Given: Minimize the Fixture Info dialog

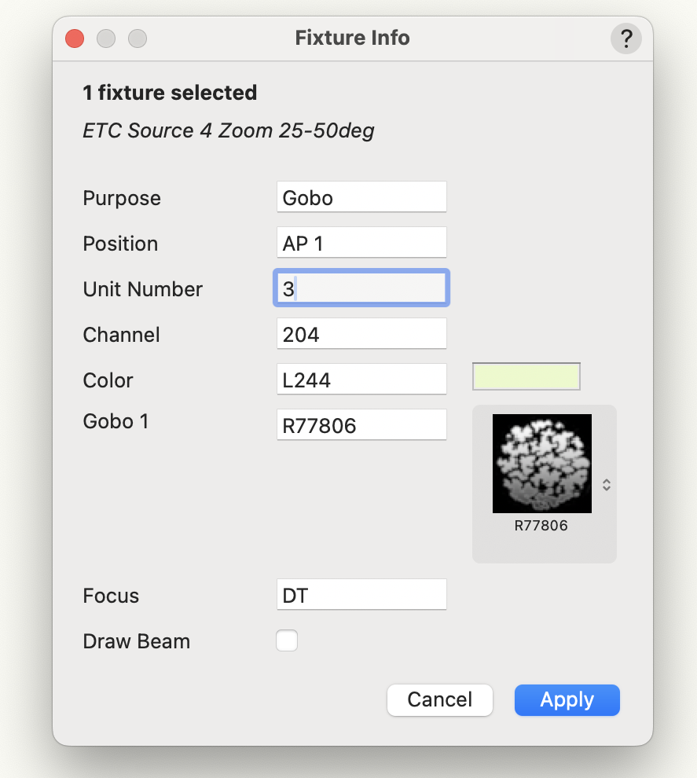Looking at the screenshot, I should tap(106, 38).
